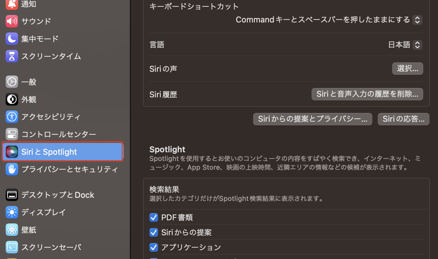The width and height of the screenshot is (438, 259).
Task: Open スクリーンセーバ label in sidebar
Action: pos(52,247)
